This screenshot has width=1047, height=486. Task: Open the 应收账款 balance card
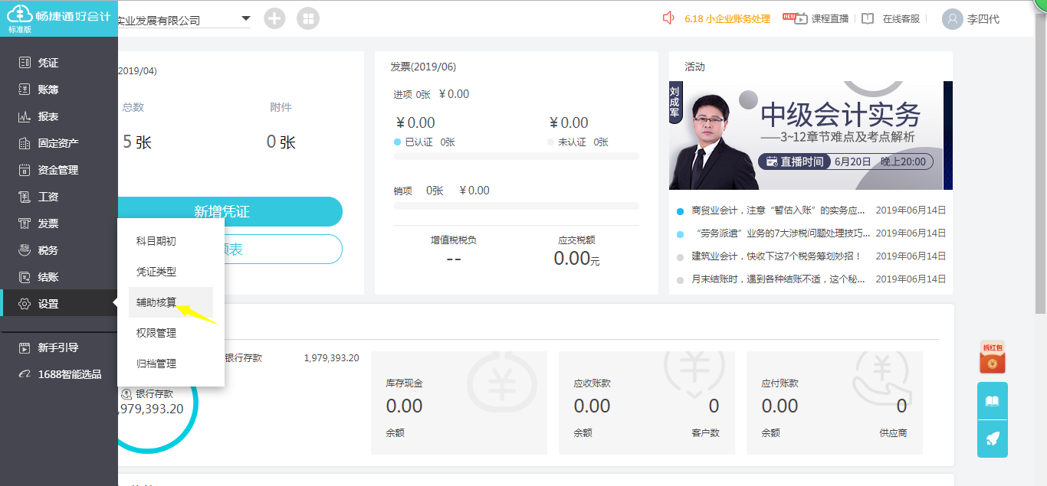[x=647, y=403]
